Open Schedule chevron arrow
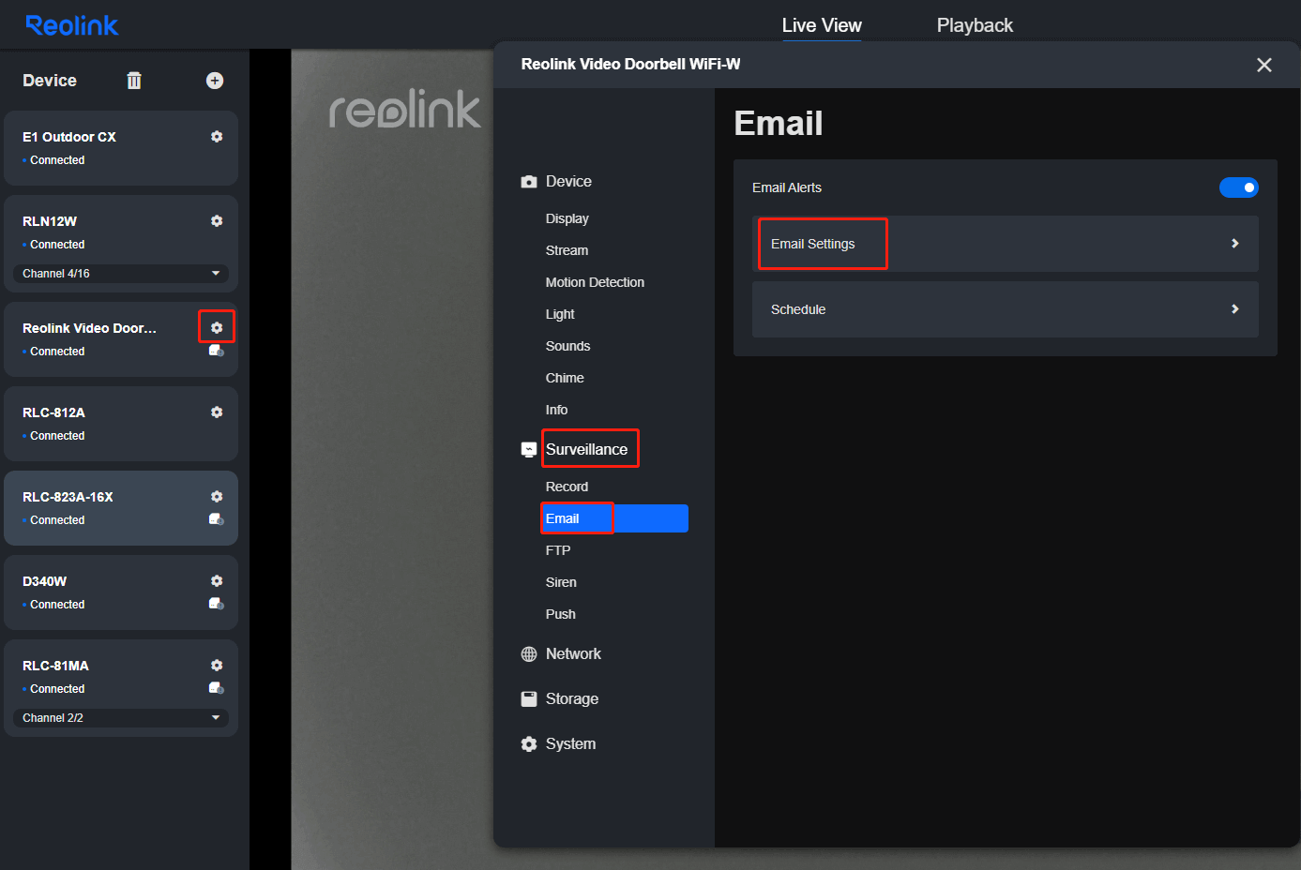 1235,309
